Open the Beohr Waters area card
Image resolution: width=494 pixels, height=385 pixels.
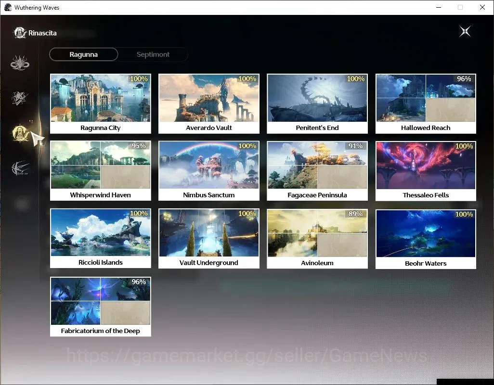(426, 239)
